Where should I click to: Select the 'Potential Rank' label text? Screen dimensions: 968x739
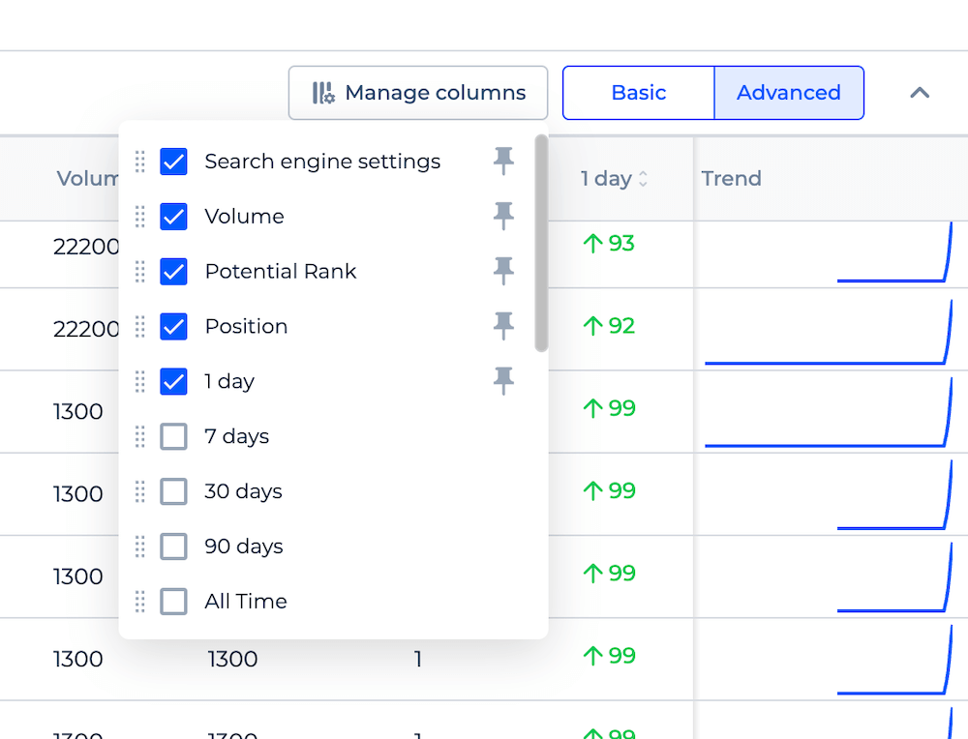click(x=281, y=272)
